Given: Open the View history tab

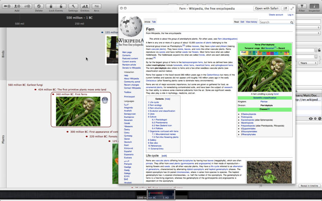Looking at the screenshot, I should 251,22.
